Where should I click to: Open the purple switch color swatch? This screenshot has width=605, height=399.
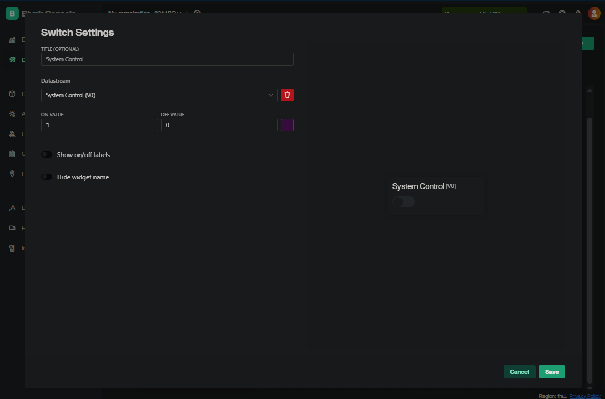[x=287, y=125]
